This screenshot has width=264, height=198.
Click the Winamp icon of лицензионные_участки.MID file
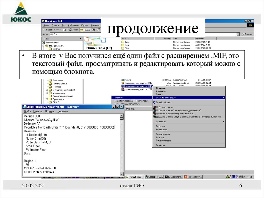(x=122, y=83)
